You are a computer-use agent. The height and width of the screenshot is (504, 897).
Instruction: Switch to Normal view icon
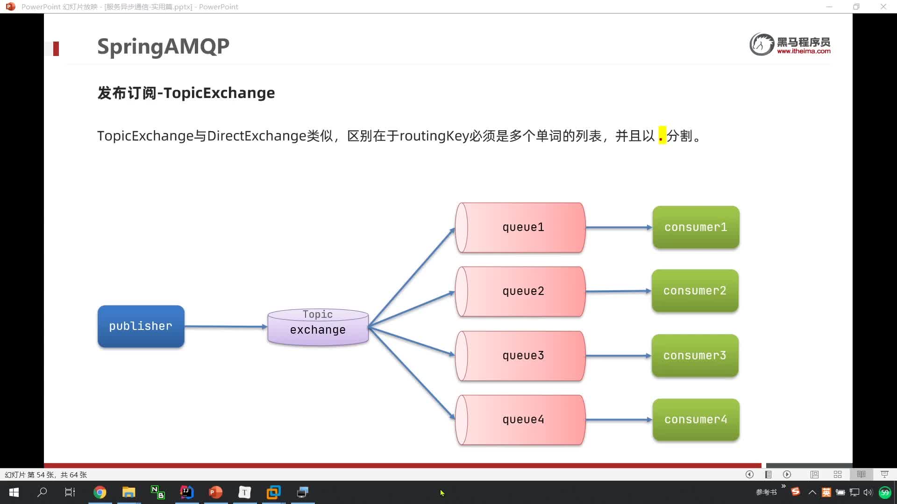[x=814, y=474]
